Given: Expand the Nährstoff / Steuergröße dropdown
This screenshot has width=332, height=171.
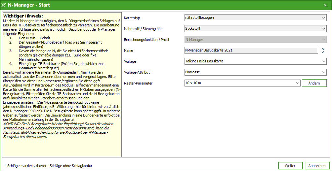Looking at the screenshot, I should coord(255,29).
